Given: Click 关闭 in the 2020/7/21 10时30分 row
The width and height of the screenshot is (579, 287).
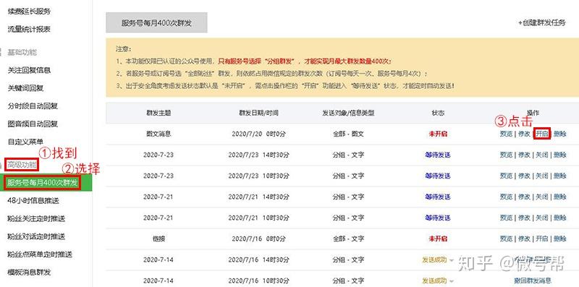Looking at the screenshot, I should pyautogui.click(x=542, y=218).
